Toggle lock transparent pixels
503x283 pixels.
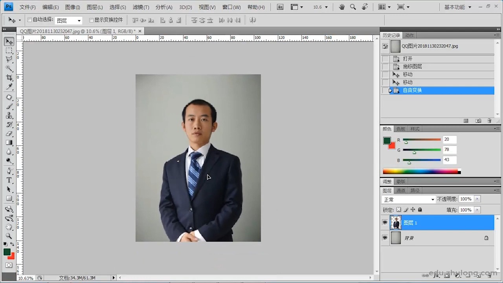398,210
